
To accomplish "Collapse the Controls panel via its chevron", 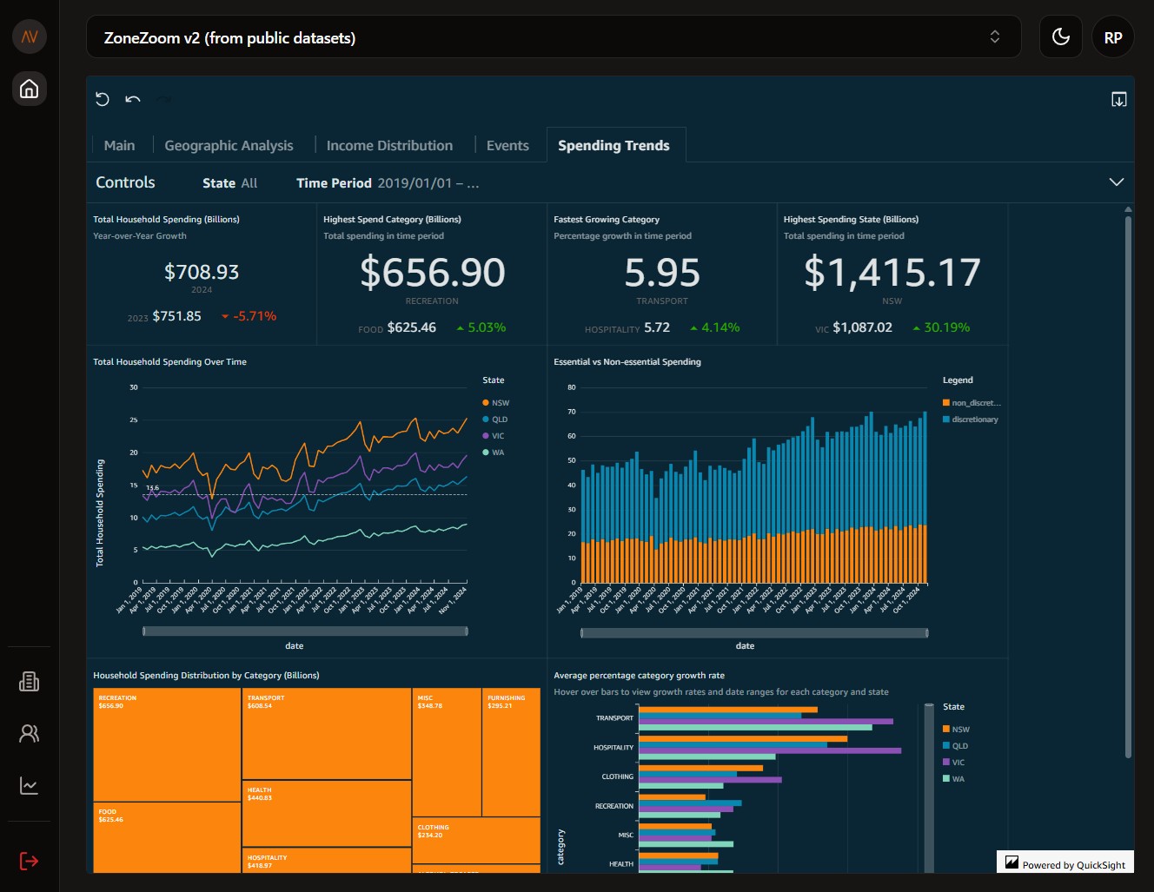I will tap(1117, 182).
